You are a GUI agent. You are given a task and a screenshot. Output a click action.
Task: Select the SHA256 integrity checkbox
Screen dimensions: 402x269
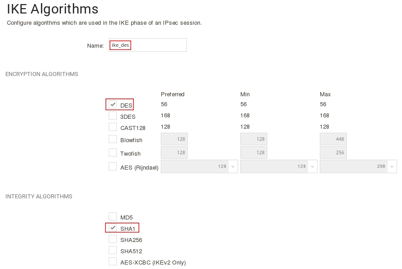[x=113, y=239]
